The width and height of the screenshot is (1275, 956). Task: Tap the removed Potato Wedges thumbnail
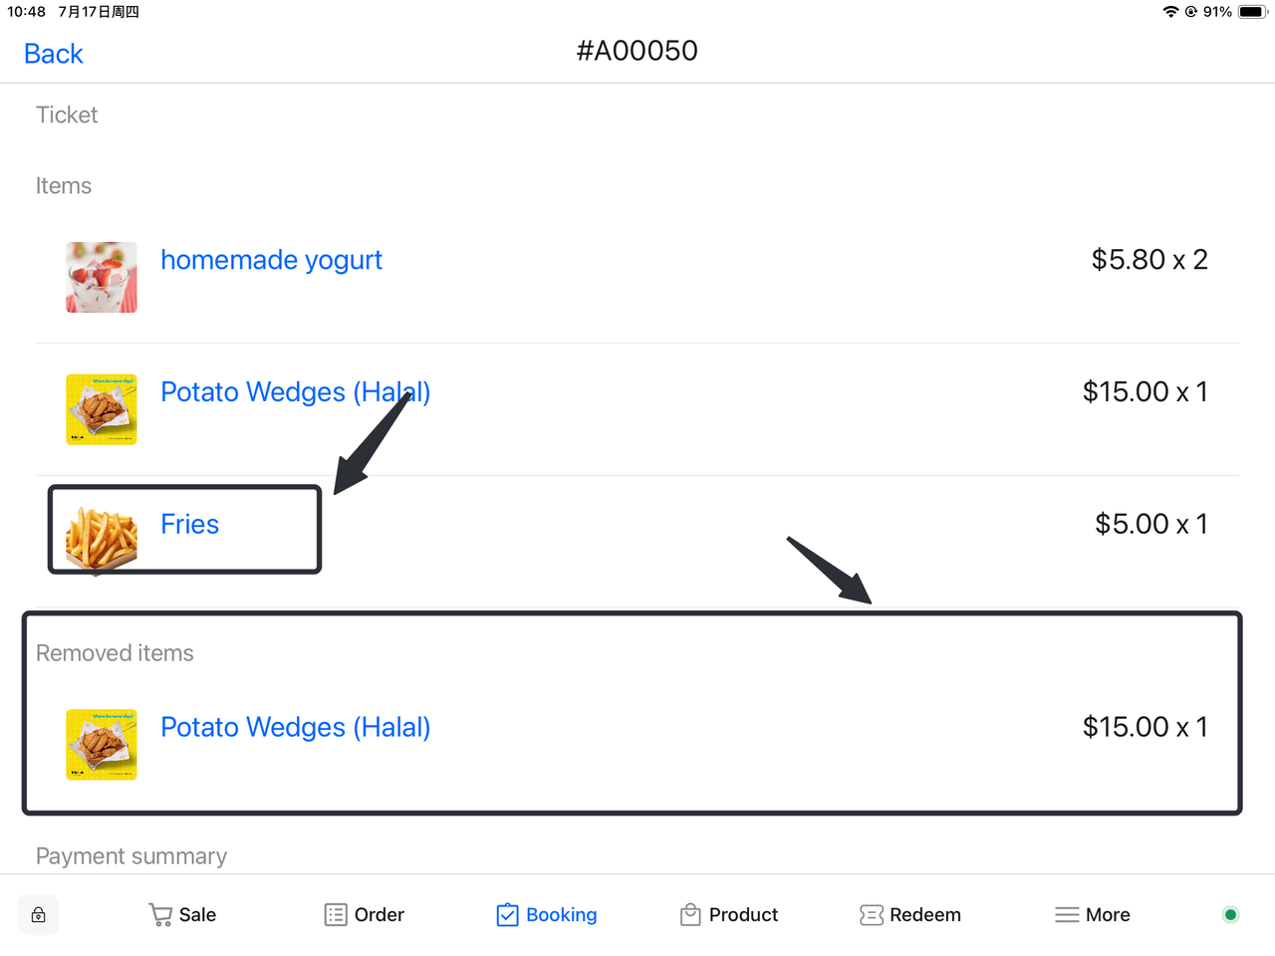102,744
